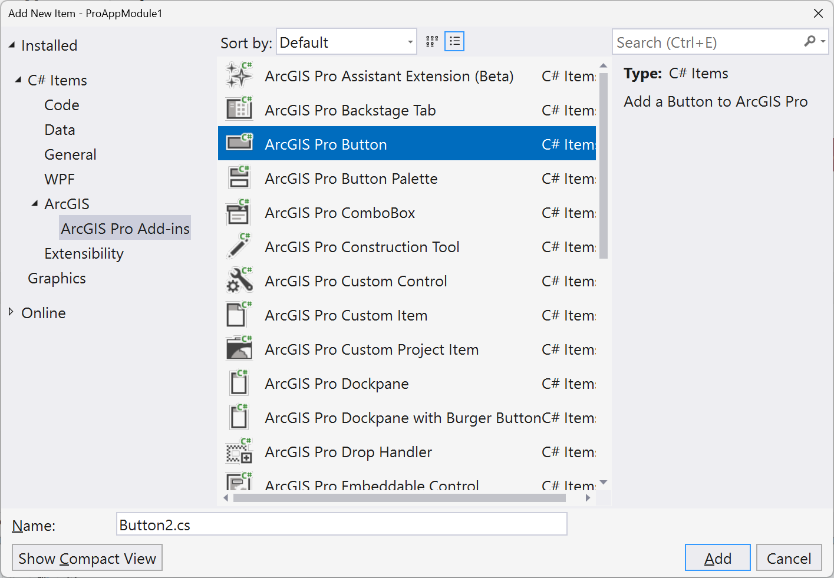Select the ArcGIS tree node label
The image size is (834, 578).
point(67,204)
